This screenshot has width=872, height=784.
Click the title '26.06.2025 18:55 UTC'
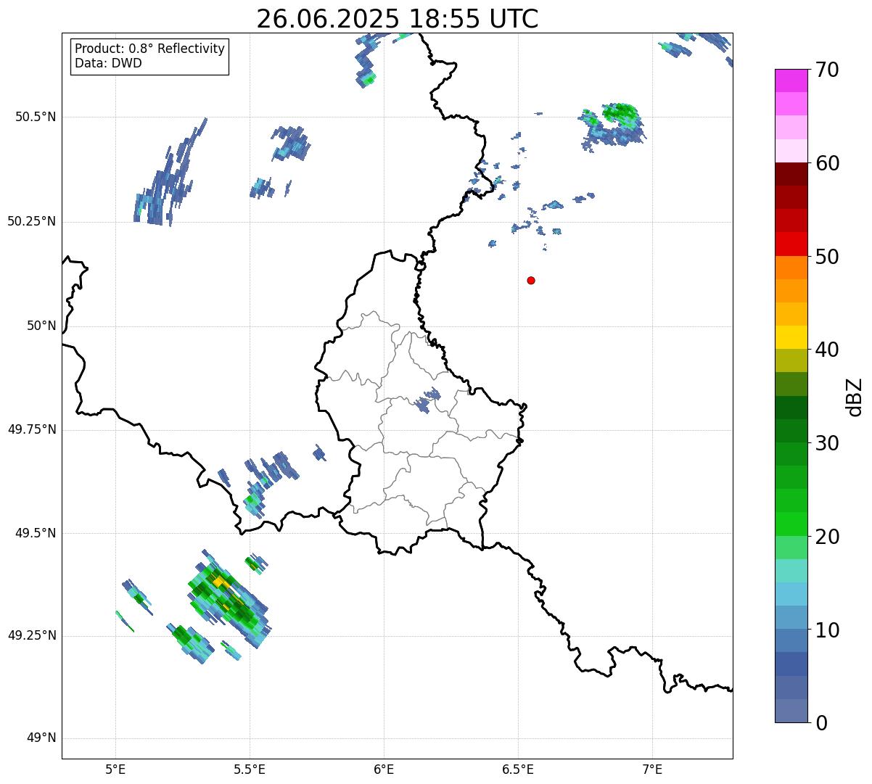398,19
